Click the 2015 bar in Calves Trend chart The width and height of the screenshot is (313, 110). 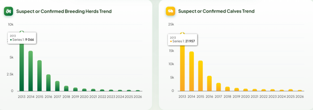click(x=201, y=76)
